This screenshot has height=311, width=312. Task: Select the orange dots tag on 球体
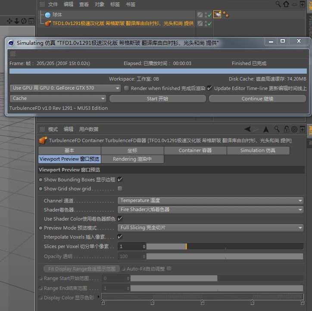pyautogui.click(x=226, y=14)
